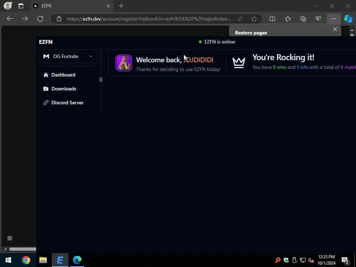This screenshot has height=267, width=356.
Task: Go forward in browser history
Action: click(25, 19)
